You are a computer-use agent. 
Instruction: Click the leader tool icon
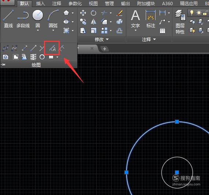pyautogui.click(x=163, y=22)
